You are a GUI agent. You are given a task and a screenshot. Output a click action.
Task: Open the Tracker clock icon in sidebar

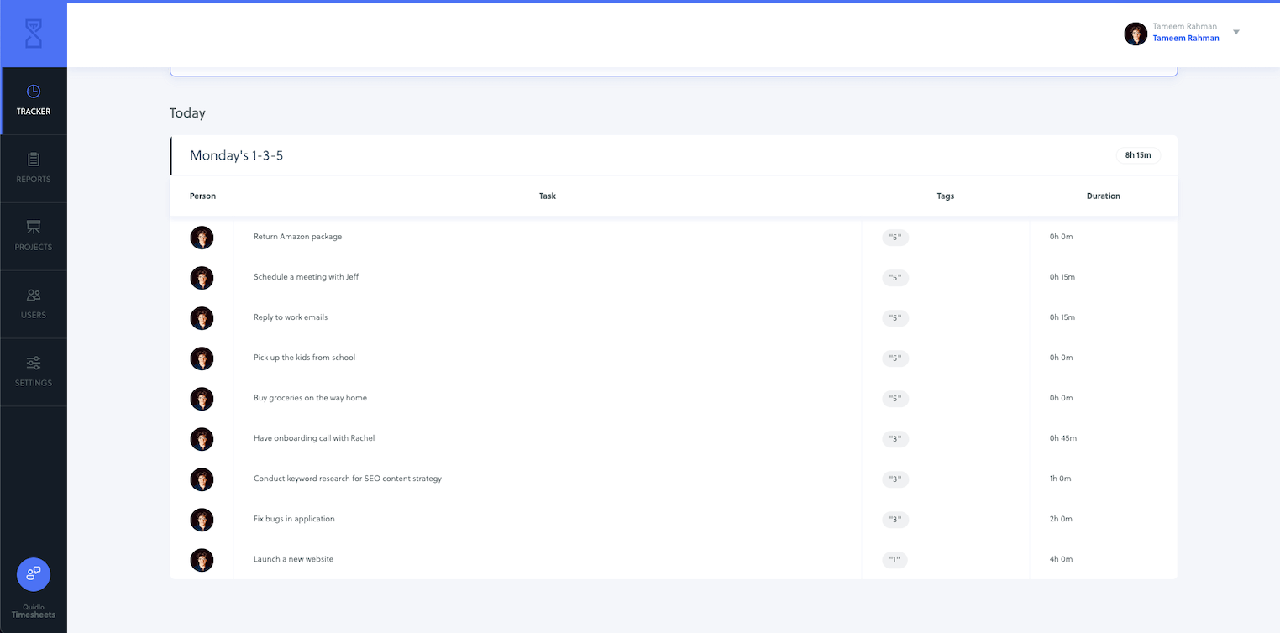pos(34,92)
